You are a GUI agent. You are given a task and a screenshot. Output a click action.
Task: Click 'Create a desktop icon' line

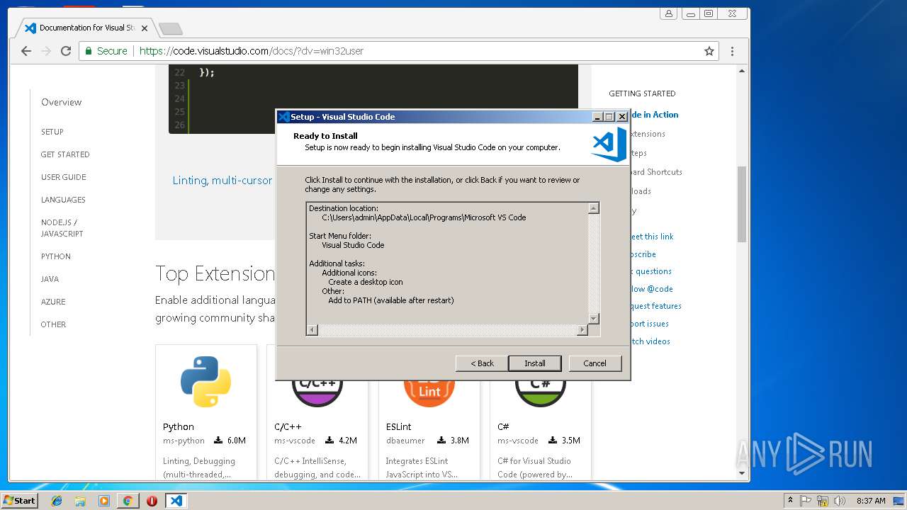(366, 282)
